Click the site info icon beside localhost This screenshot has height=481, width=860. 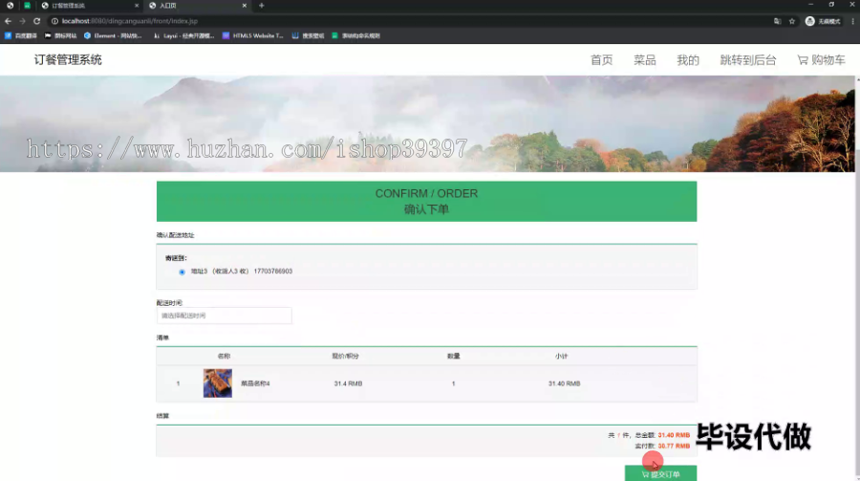click(54, 21)
